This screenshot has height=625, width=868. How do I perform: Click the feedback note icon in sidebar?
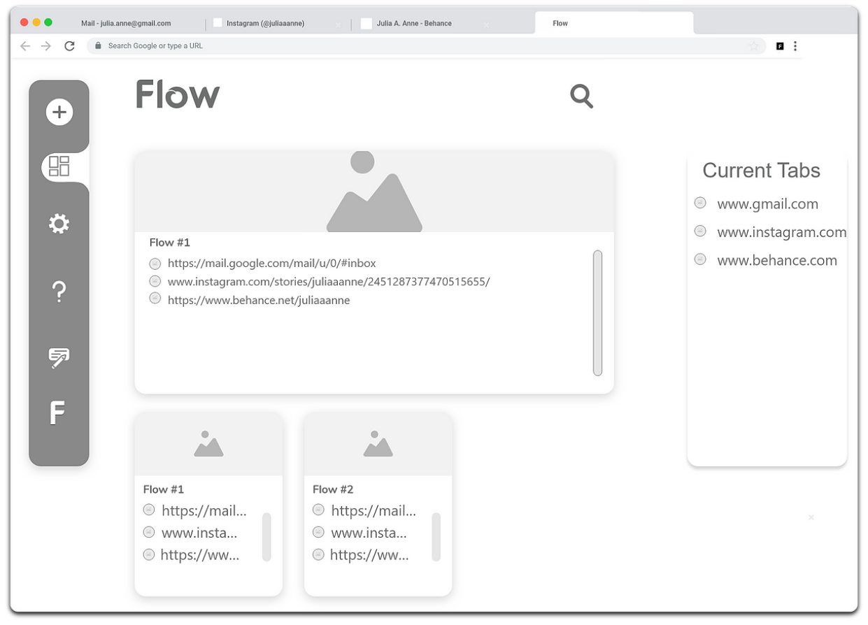click(59, 357)
